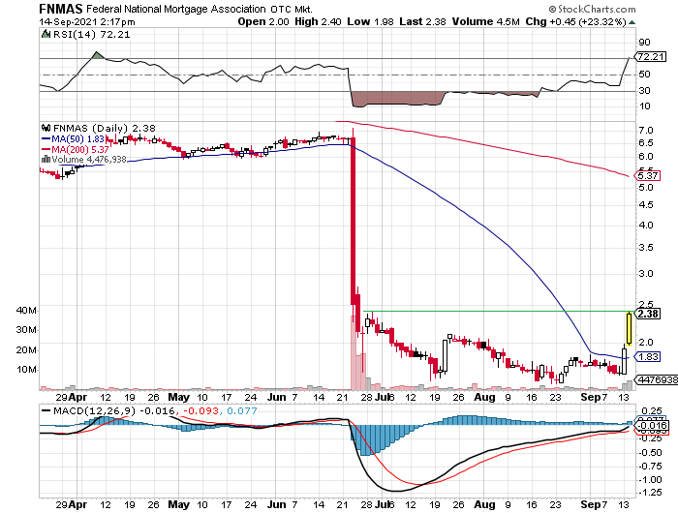
Task: Click the StockCharts.com watermark text
Action: coord(593,9)
